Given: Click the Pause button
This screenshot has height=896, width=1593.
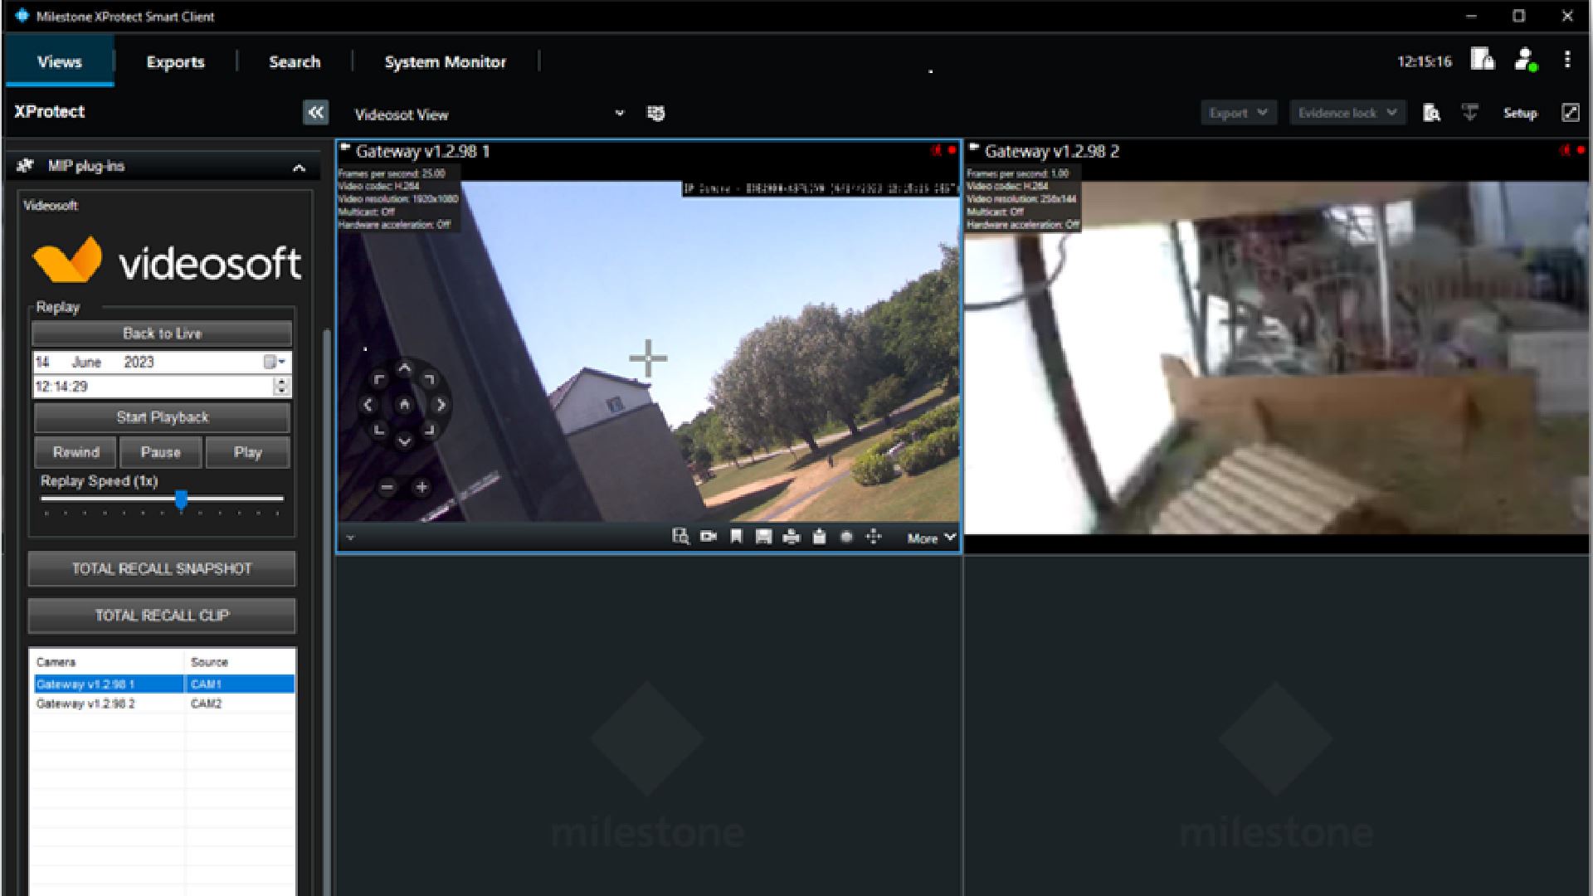Looking at the screenshot, I should point(161,452).
